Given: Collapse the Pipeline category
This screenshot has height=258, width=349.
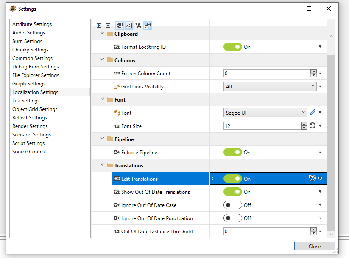Looking at the screenshot, I should (102, 139).
